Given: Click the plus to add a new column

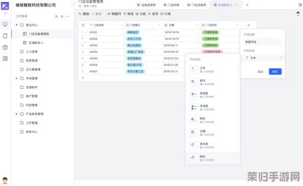Looking at the screenshot, I should click(248, 25).
